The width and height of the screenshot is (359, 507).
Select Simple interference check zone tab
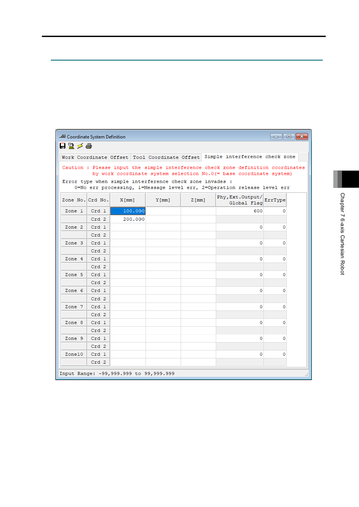point(250,157)
